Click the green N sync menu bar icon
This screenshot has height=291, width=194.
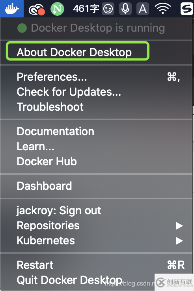[58, 9]
